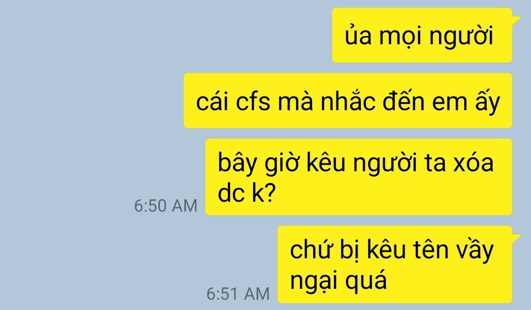Select the "chứ bị kêu tên vầy" message bubble

pos(395,264)
